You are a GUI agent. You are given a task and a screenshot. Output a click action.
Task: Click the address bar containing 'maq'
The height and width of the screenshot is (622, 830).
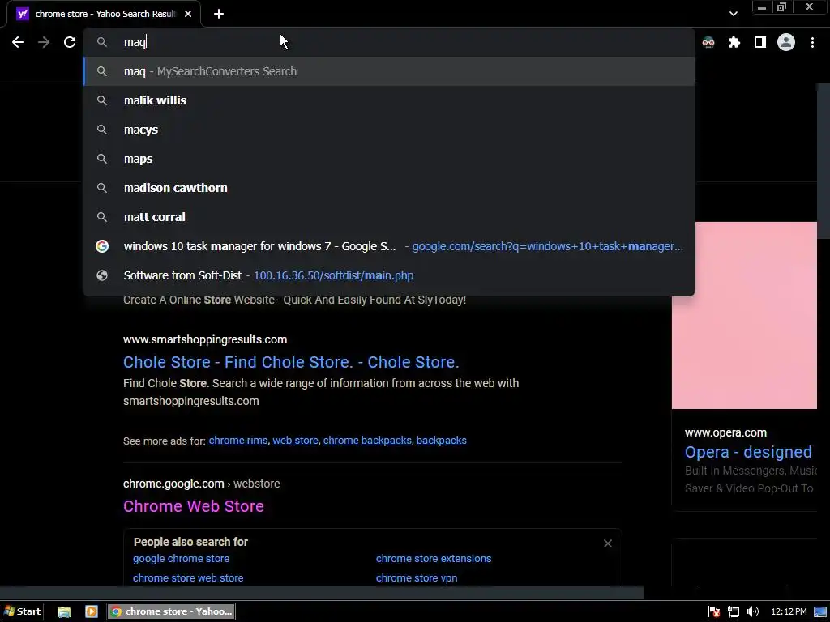389,42
